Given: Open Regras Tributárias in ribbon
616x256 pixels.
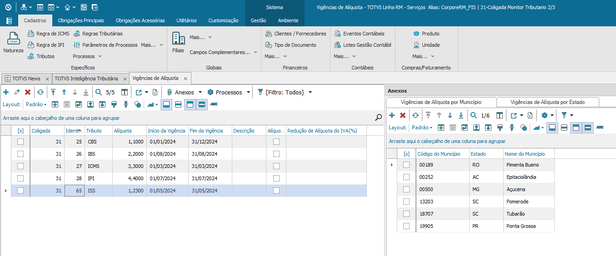Looking at the screenshot, I should tap(98, 34).
